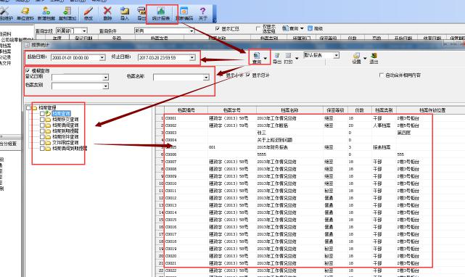Screen dimensions: 465x277
Task: Select the 档案附件查询 tree item
Action: tap(65, 137)
